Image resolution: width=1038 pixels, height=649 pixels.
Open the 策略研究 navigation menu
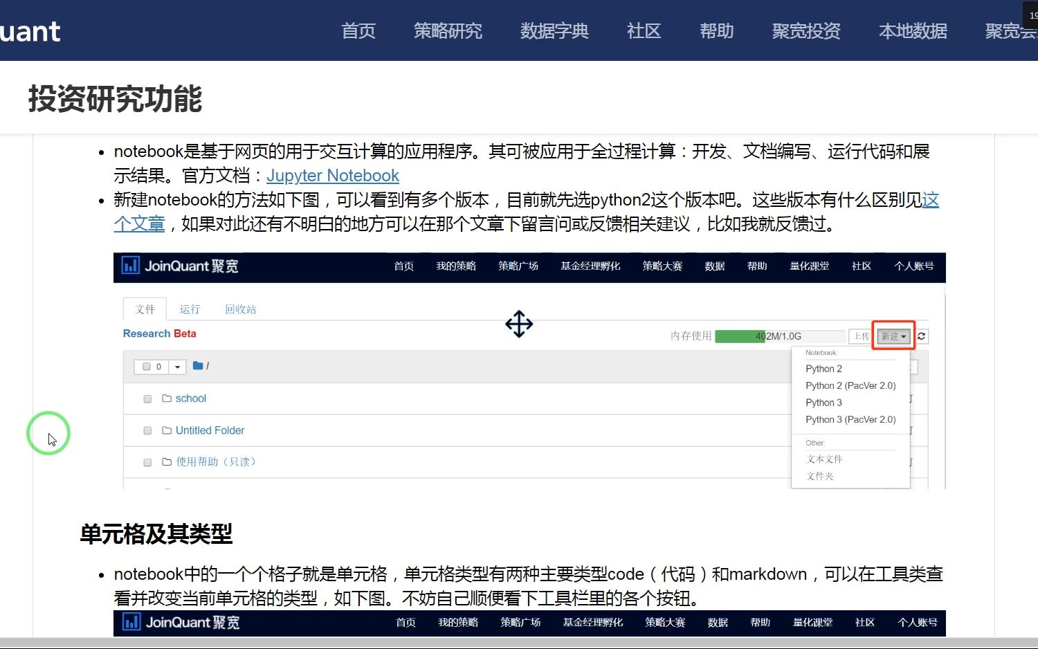(x=448, y=31)
